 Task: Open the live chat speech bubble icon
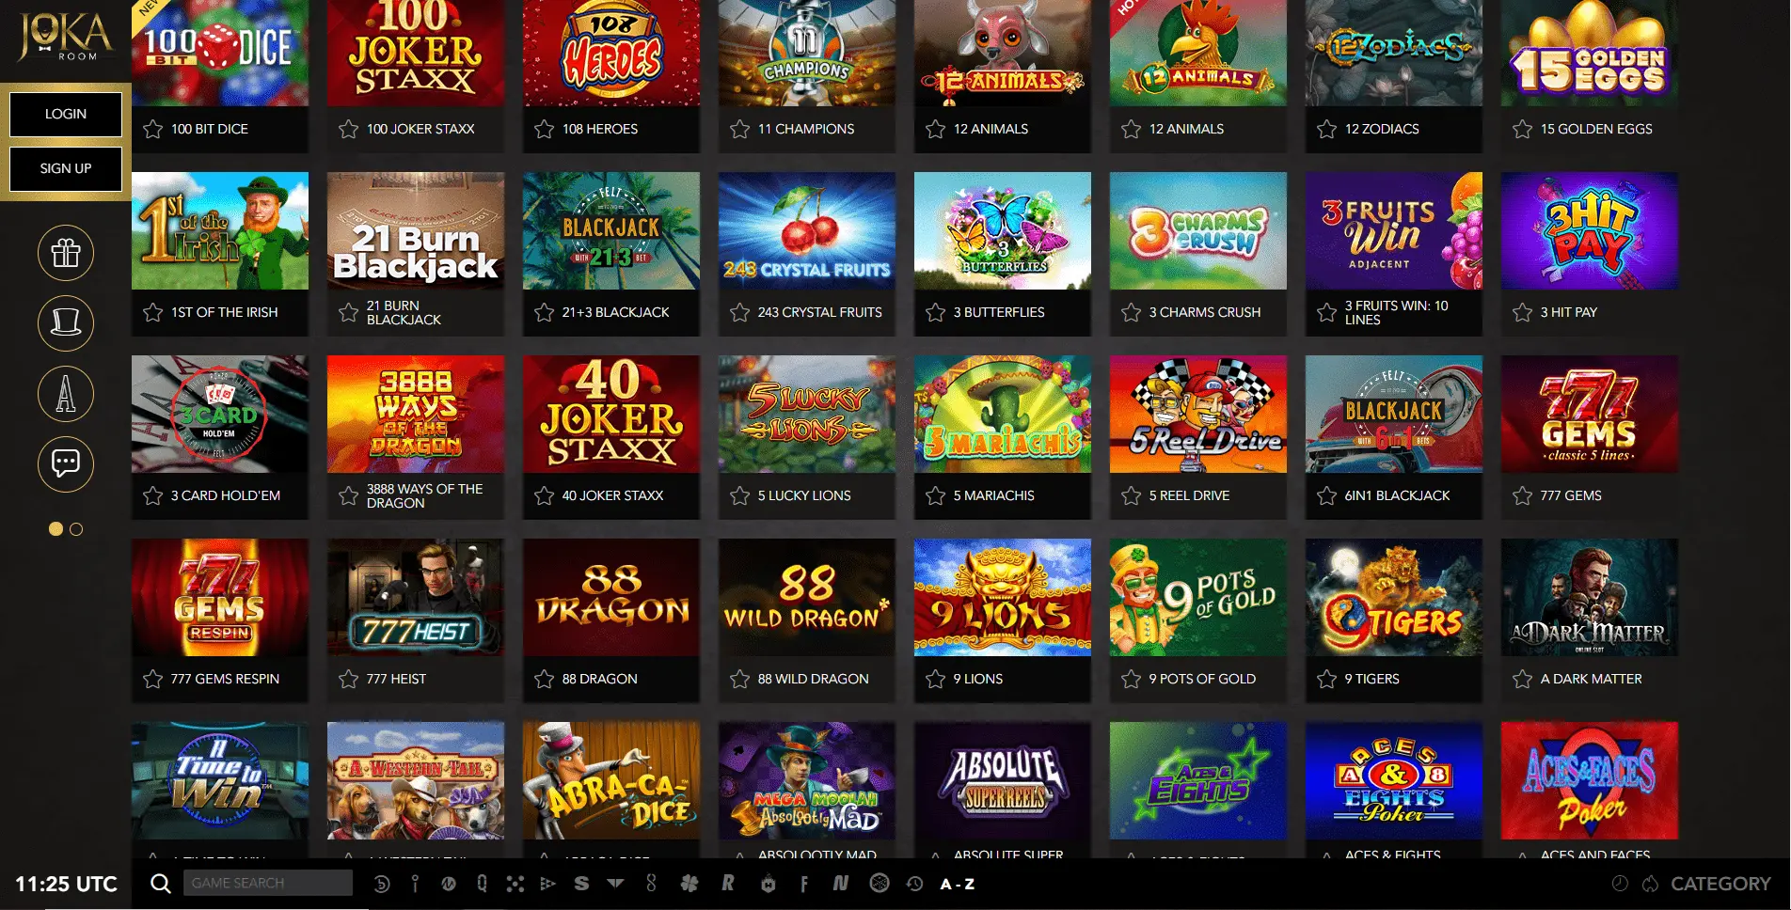point(66,463)
